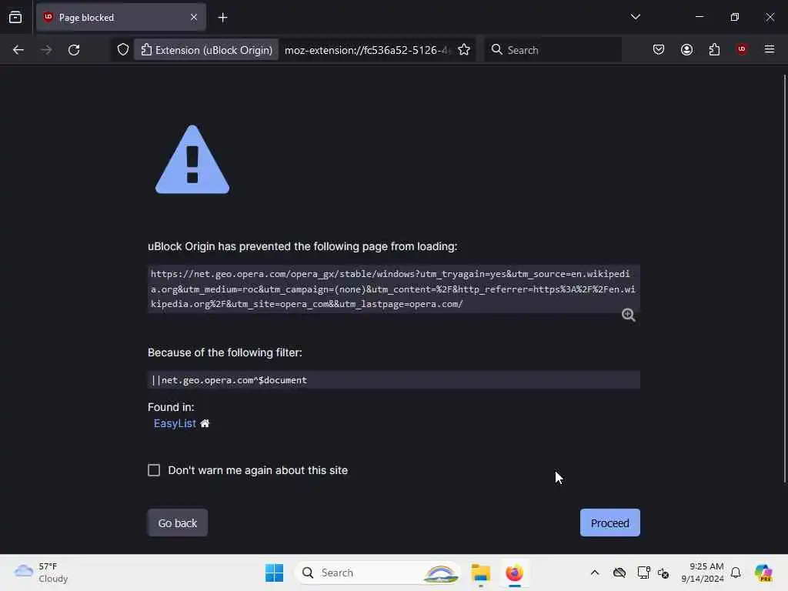
Task: Open a new tab with plus
Action: [222, 18]
